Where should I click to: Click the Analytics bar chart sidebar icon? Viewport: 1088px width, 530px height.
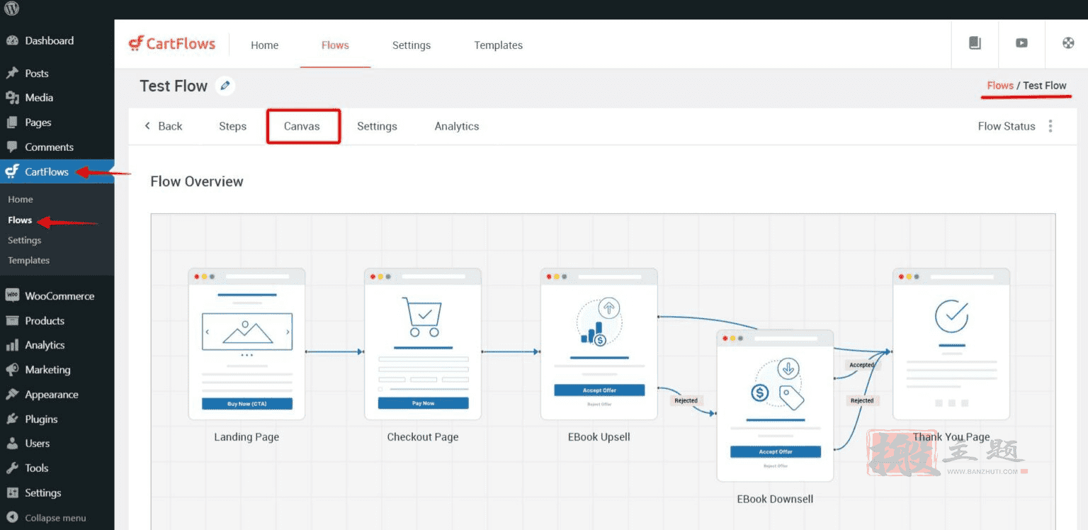[12, 345]
